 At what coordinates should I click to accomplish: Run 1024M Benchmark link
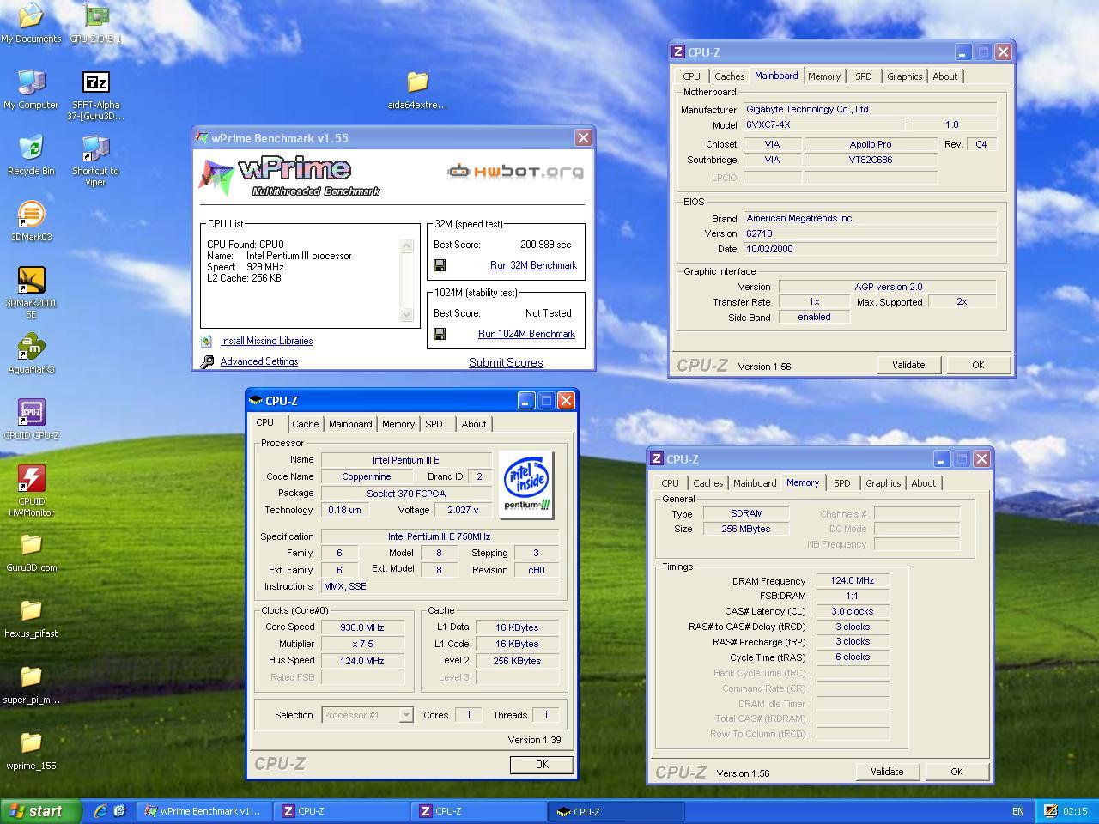tap(526, 334)
